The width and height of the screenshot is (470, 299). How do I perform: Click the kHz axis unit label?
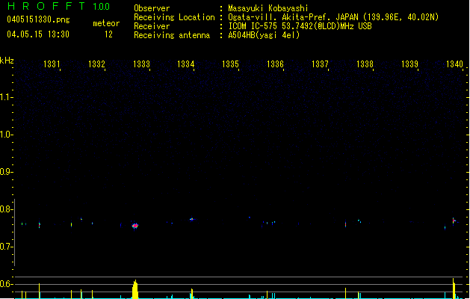click(x=7, y=61)
